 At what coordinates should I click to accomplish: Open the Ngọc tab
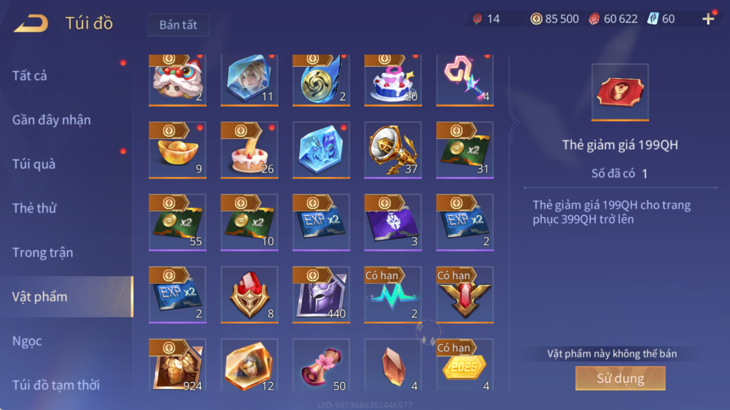27,341
